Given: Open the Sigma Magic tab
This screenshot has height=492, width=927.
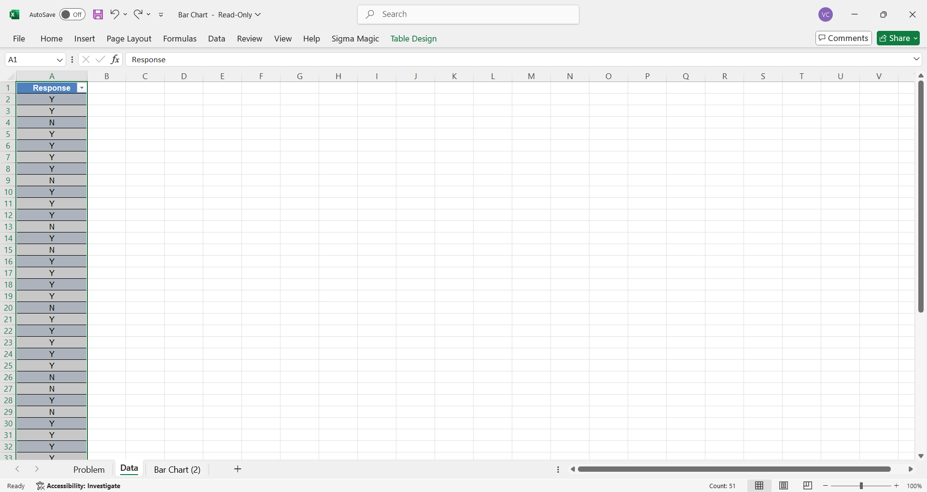Looking at the screenshot, I should [x=355, y=39].
